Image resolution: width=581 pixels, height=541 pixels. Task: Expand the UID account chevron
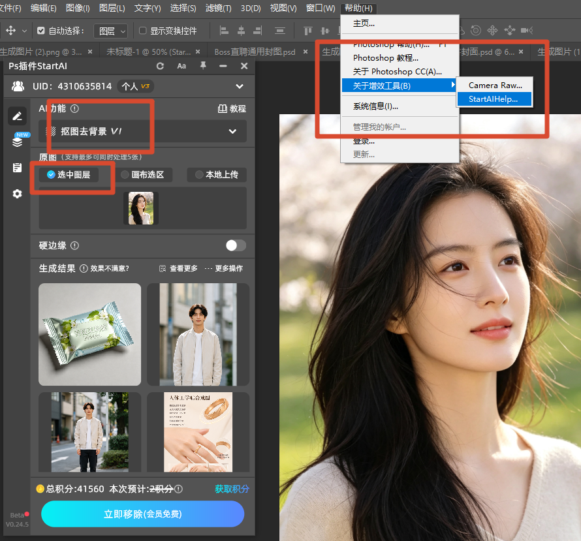click(x=240, y=86)
